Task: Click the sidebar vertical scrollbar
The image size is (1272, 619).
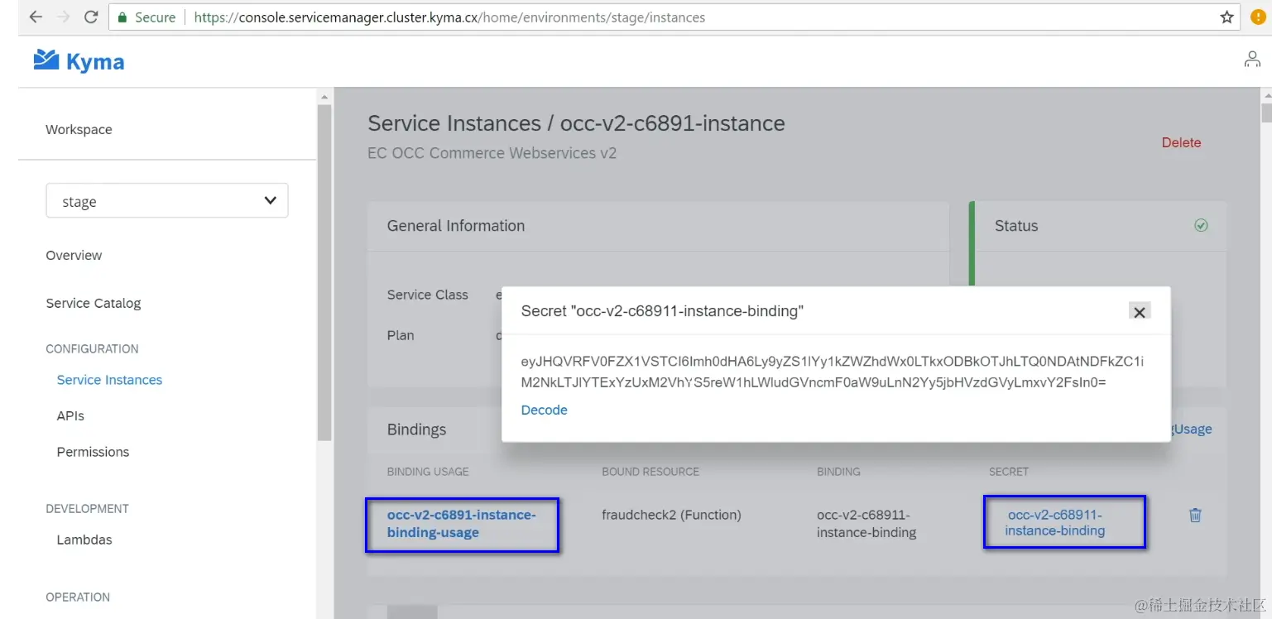Action: click(324, 273)
